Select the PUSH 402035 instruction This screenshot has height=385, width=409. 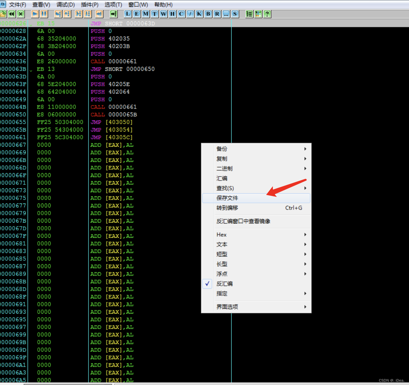coord(110,39)
